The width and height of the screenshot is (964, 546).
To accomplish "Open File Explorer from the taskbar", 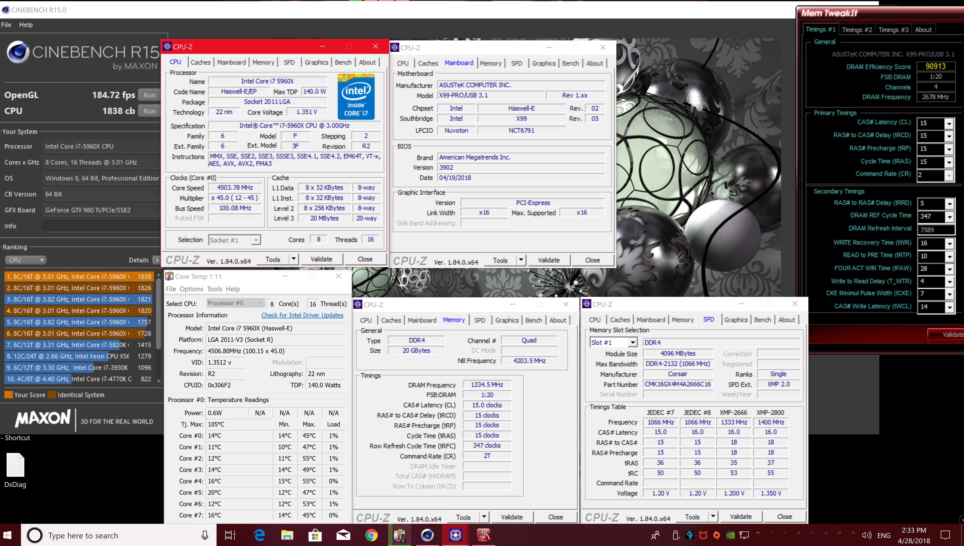I will point(287,535).
